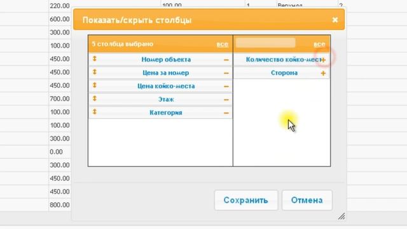Remove the "Категория" column with minus icon

coord(226,113)
